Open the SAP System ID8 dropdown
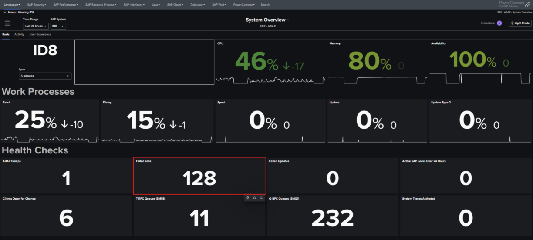This screenshot has width=533, height=240. tap(58, 26)
